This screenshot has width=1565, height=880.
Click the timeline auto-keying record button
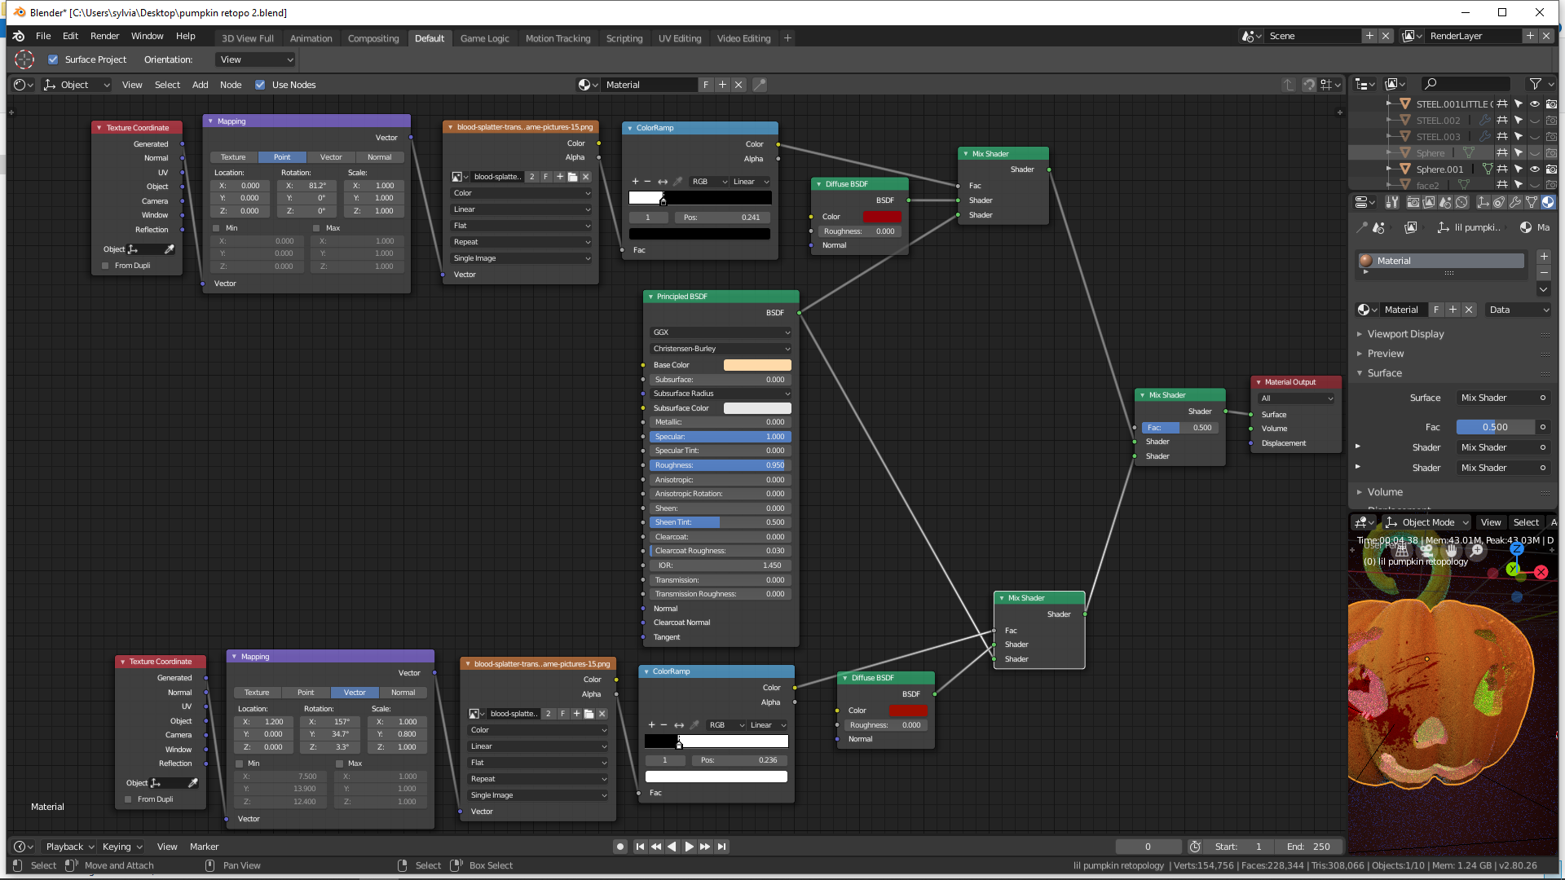tap(620, 847)
